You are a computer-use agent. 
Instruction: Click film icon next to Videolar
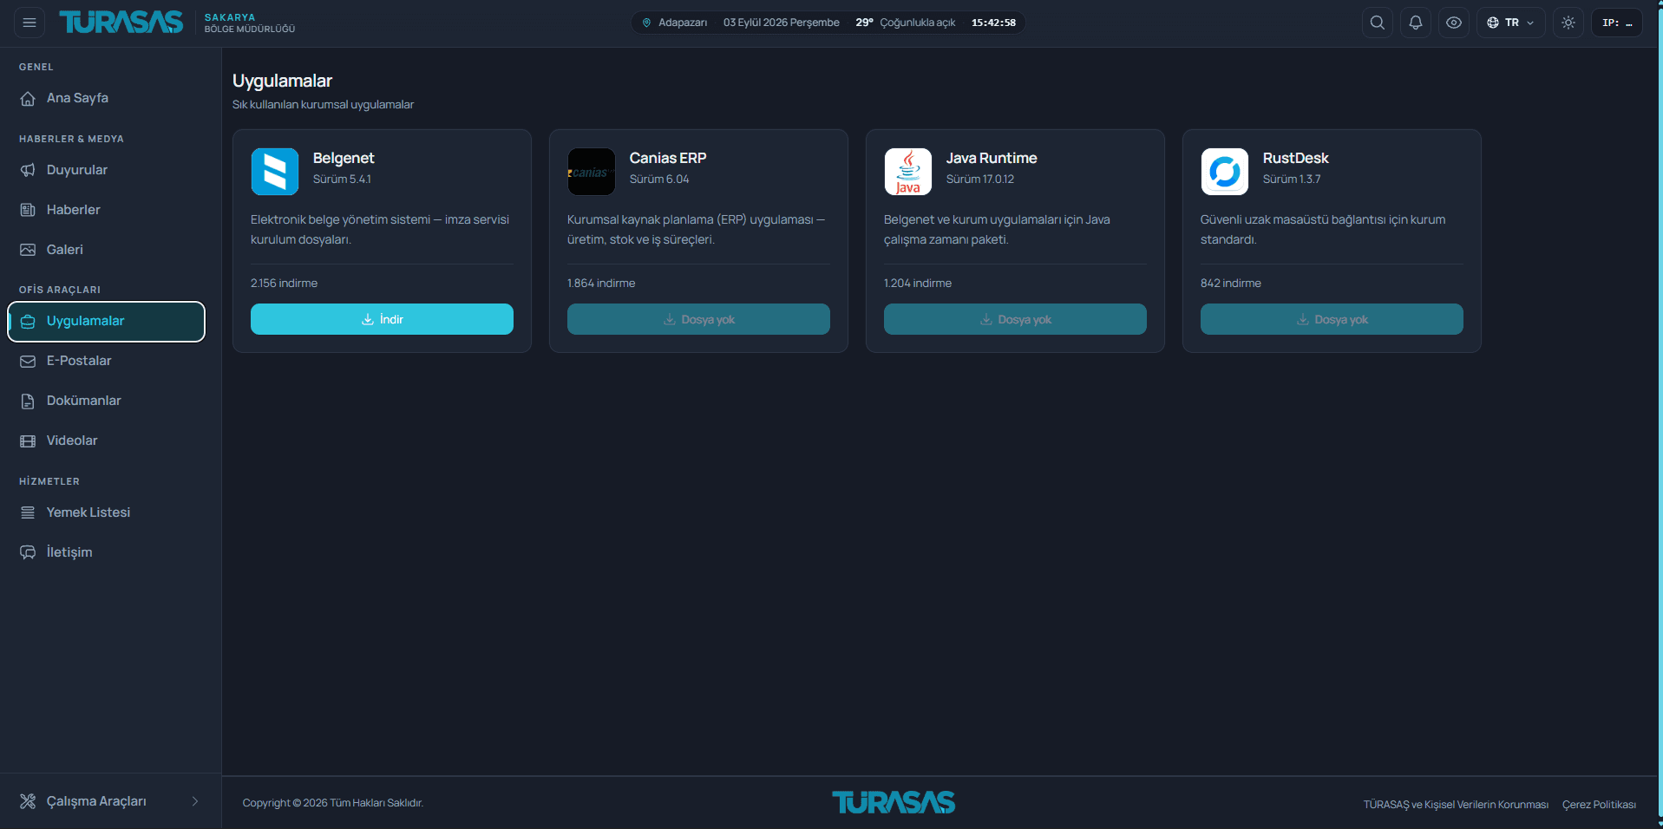pyautogui.click(x=28, y=441)
